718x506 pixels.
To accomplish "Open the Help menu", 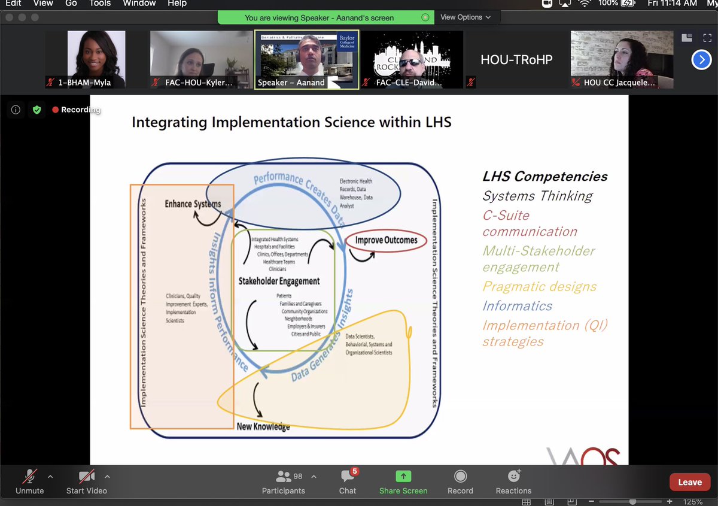I will click(177, 3).
